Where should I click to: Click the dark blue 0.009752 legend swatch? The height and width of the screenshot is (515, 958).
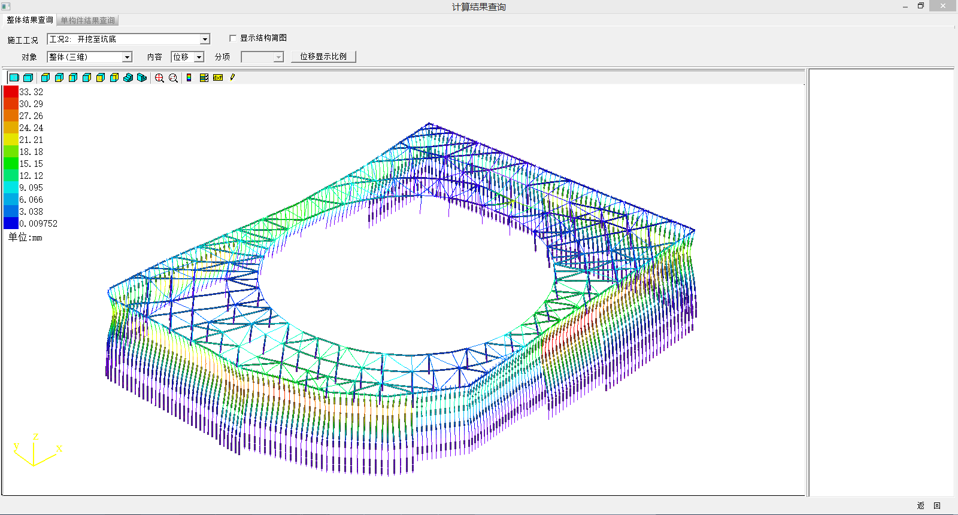coord(11,223)
